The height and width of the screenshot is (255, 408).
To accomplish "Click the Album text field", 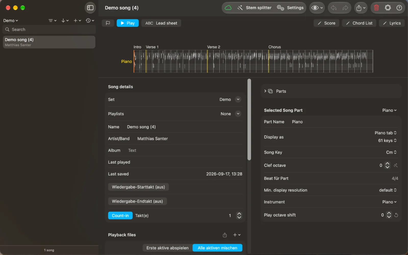I will coord(185,150).
